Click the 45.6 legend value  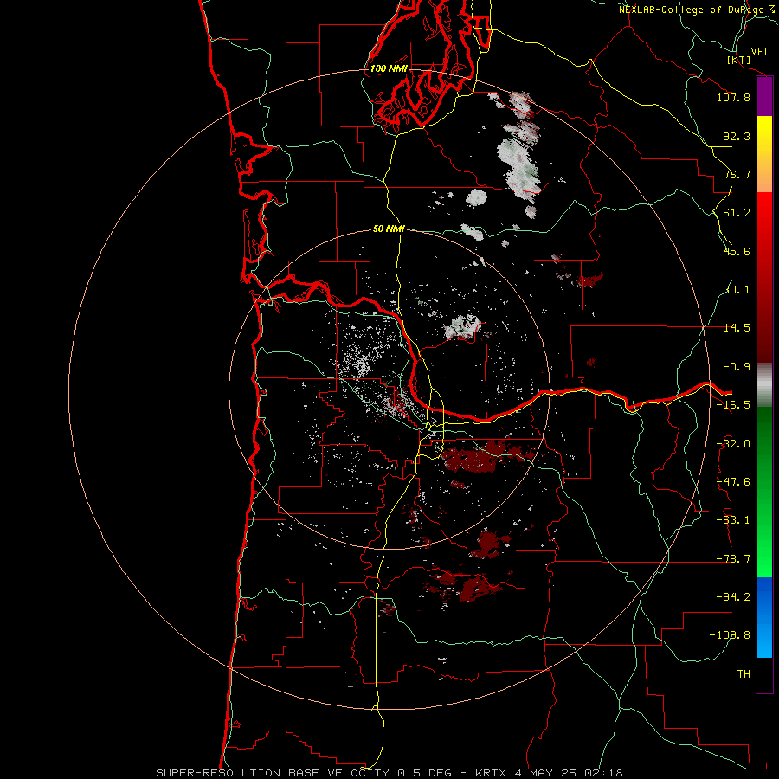coord(737,251)
